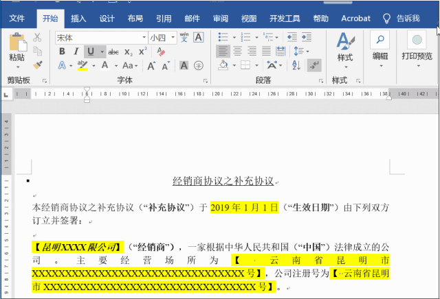The image size is (440, 299).
Task: Apply yellow text highlight color
Action: coord(82,66)
